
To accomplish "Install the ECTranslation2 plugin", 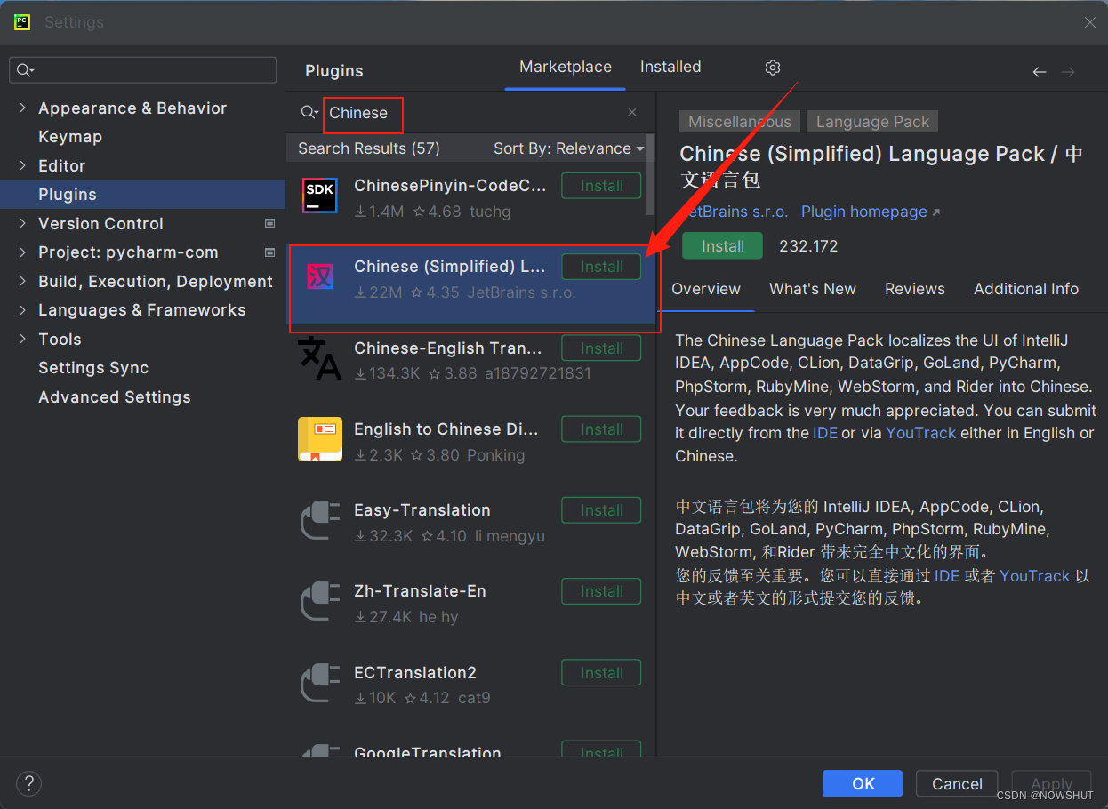I will pos(601,673).
